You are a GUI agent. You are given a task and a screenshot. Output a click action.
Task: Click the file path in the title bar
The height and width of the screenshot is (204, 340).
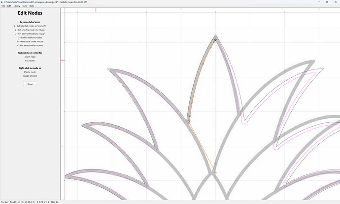pyautogui.click(x=31, y=2)
